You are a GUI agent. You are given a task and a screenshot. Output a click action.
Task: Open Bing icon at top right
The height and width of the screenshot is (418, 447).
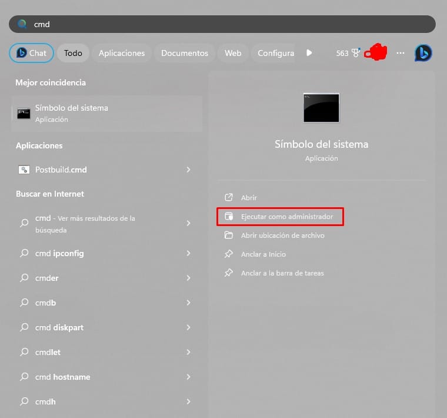[x=423, y=53]
